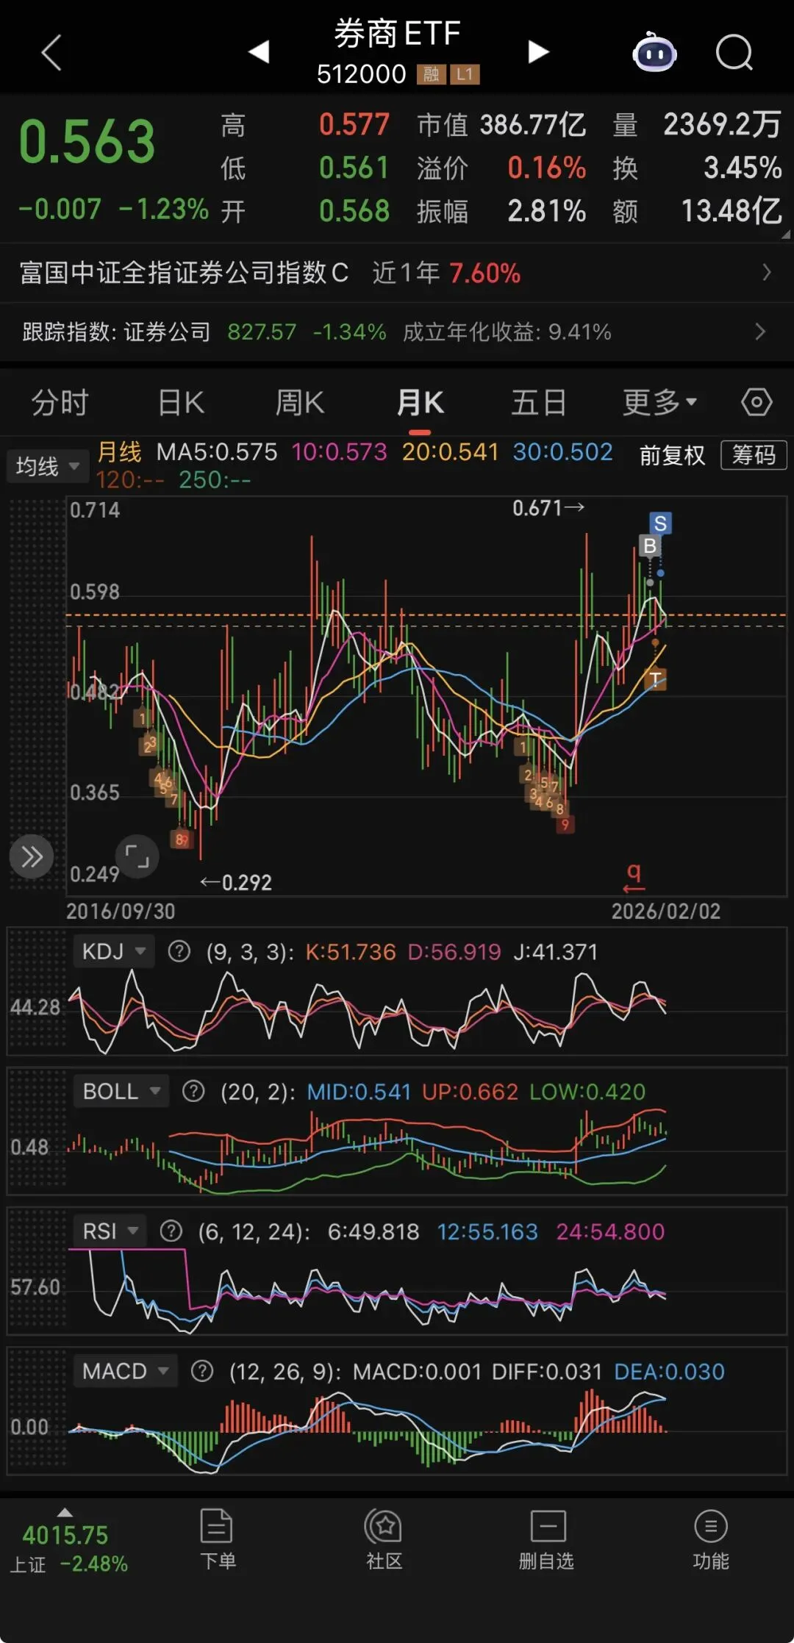Tap the main monthly candlestick chart
This screenshot has height=1643, width=794.
pos(426,696)
